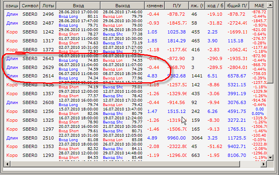
Task: Click change value 4.89
Action: (x=152, y=138)
